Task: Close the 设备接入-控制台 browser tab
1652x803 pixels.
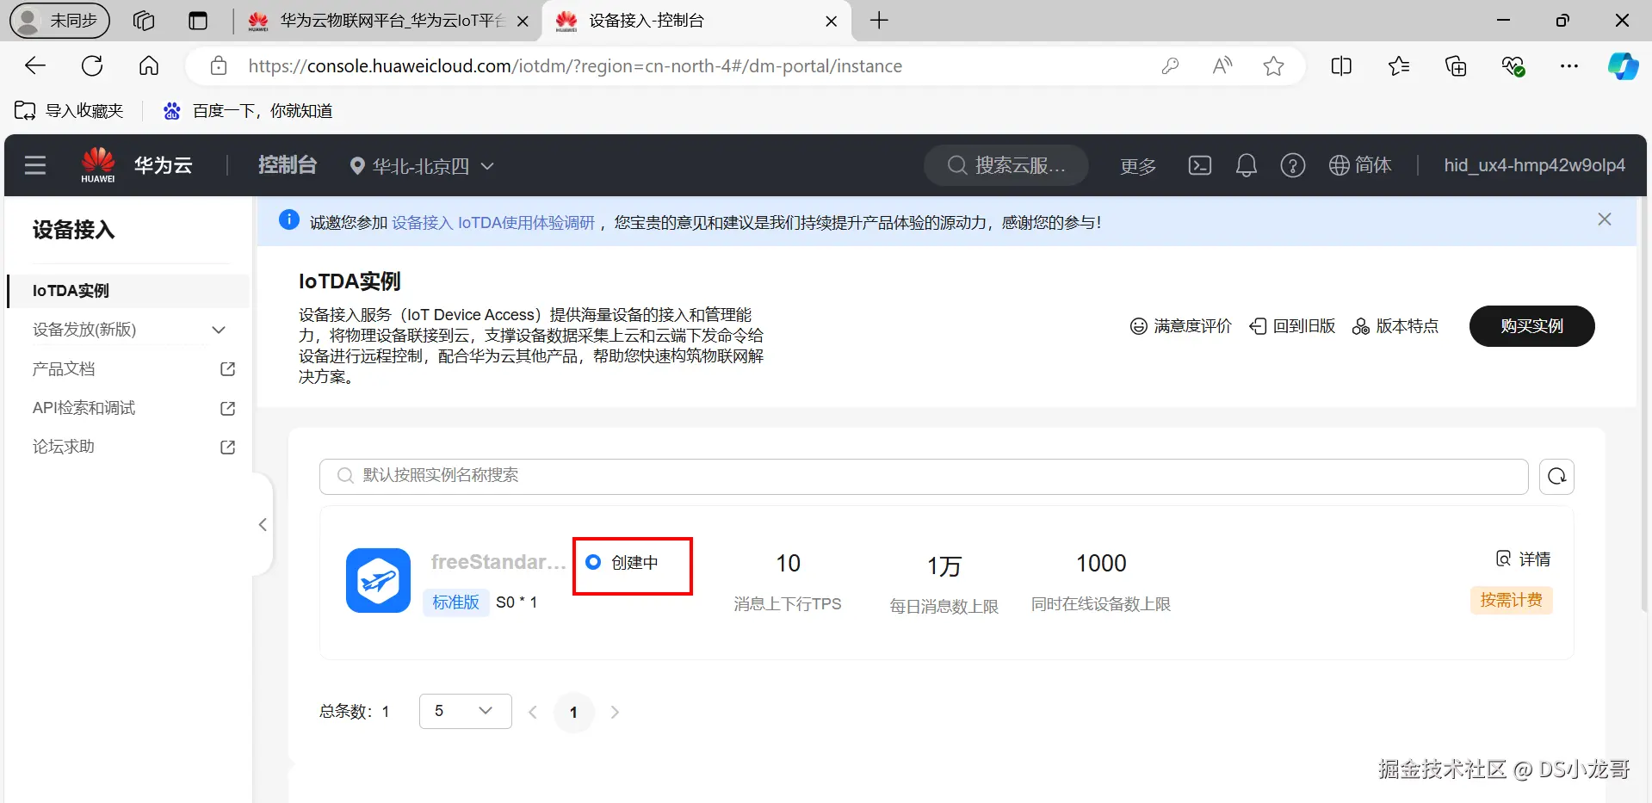Action: click(832, 22)
